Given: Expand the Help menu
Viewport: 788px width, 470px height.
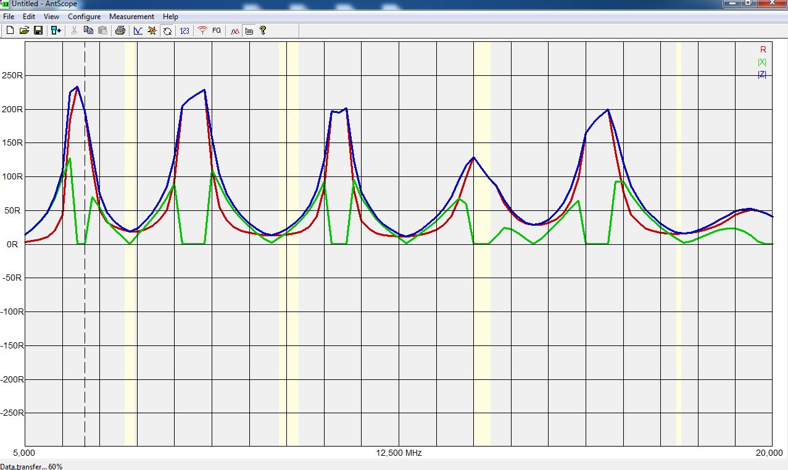Looking at the screenshot, I should click(x=170, y=17).
